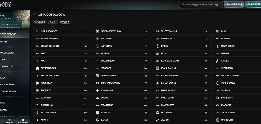Screen dimensions: 261x124
Task: Click the Hot Rise Games provider logo
Action: pyautogui.click(x=37, y=31)
